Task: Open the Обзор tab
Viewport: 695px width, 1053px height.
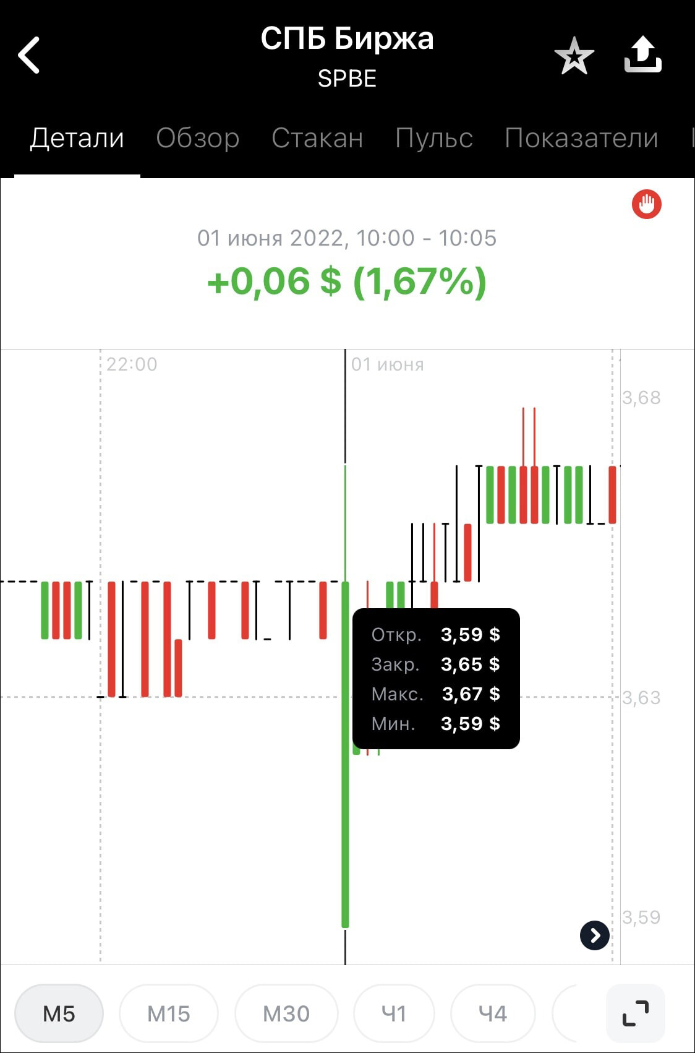Action: pos(198,138)
